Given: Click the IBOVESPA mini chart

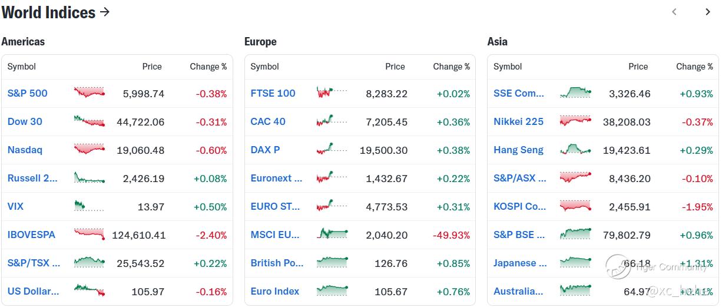Looking at the screenshot, I should tap(89, 234).
